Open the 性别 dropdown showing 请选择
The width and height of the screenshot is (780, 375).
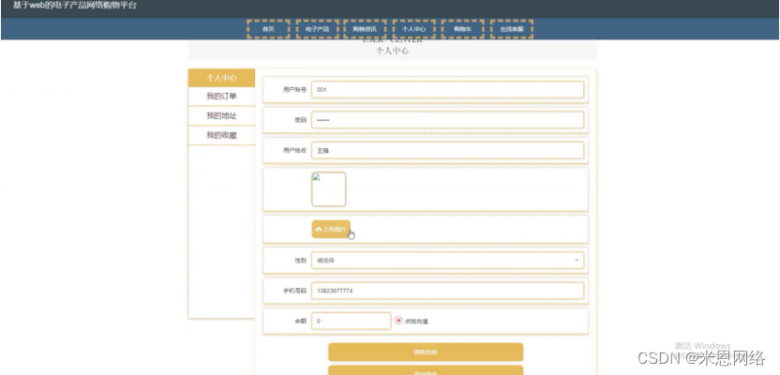(447, 260)
